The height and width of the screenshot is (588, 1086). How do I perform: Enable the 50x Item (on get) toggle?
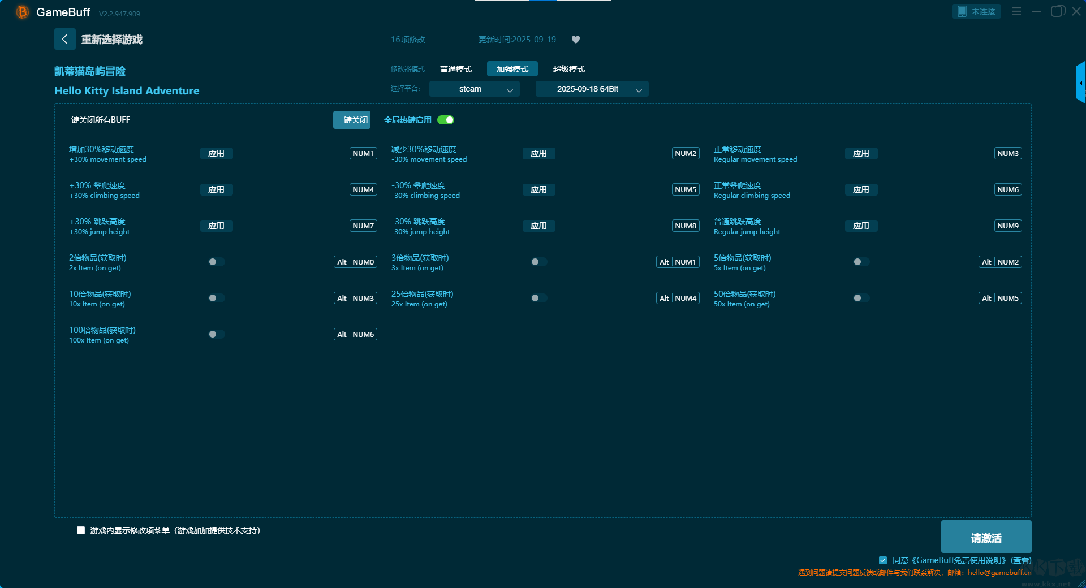[x=861, y=298]
